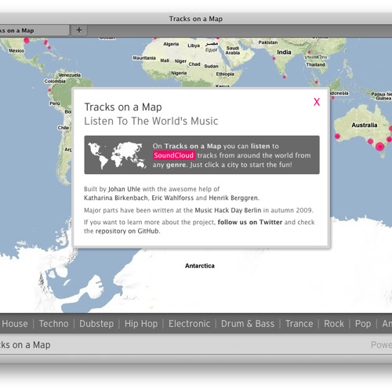
Task: Click the Saudi Arabia label on map
Action: (x=233, y=50)
